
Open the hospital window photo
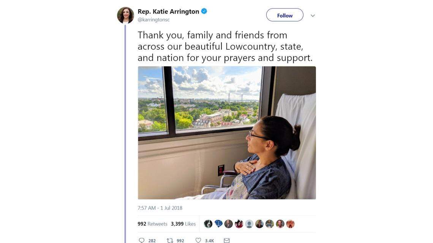[227, 133]
